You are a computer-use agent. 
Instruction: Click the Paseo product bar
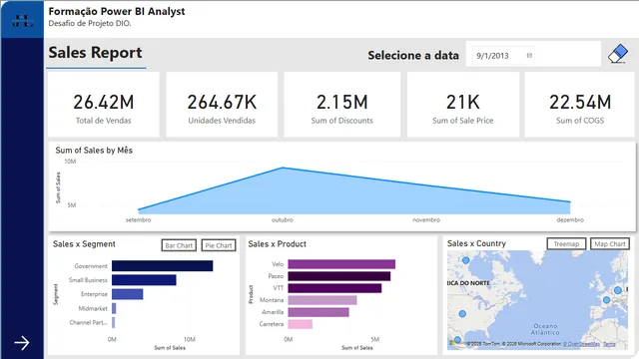click(x=339, y=276)
